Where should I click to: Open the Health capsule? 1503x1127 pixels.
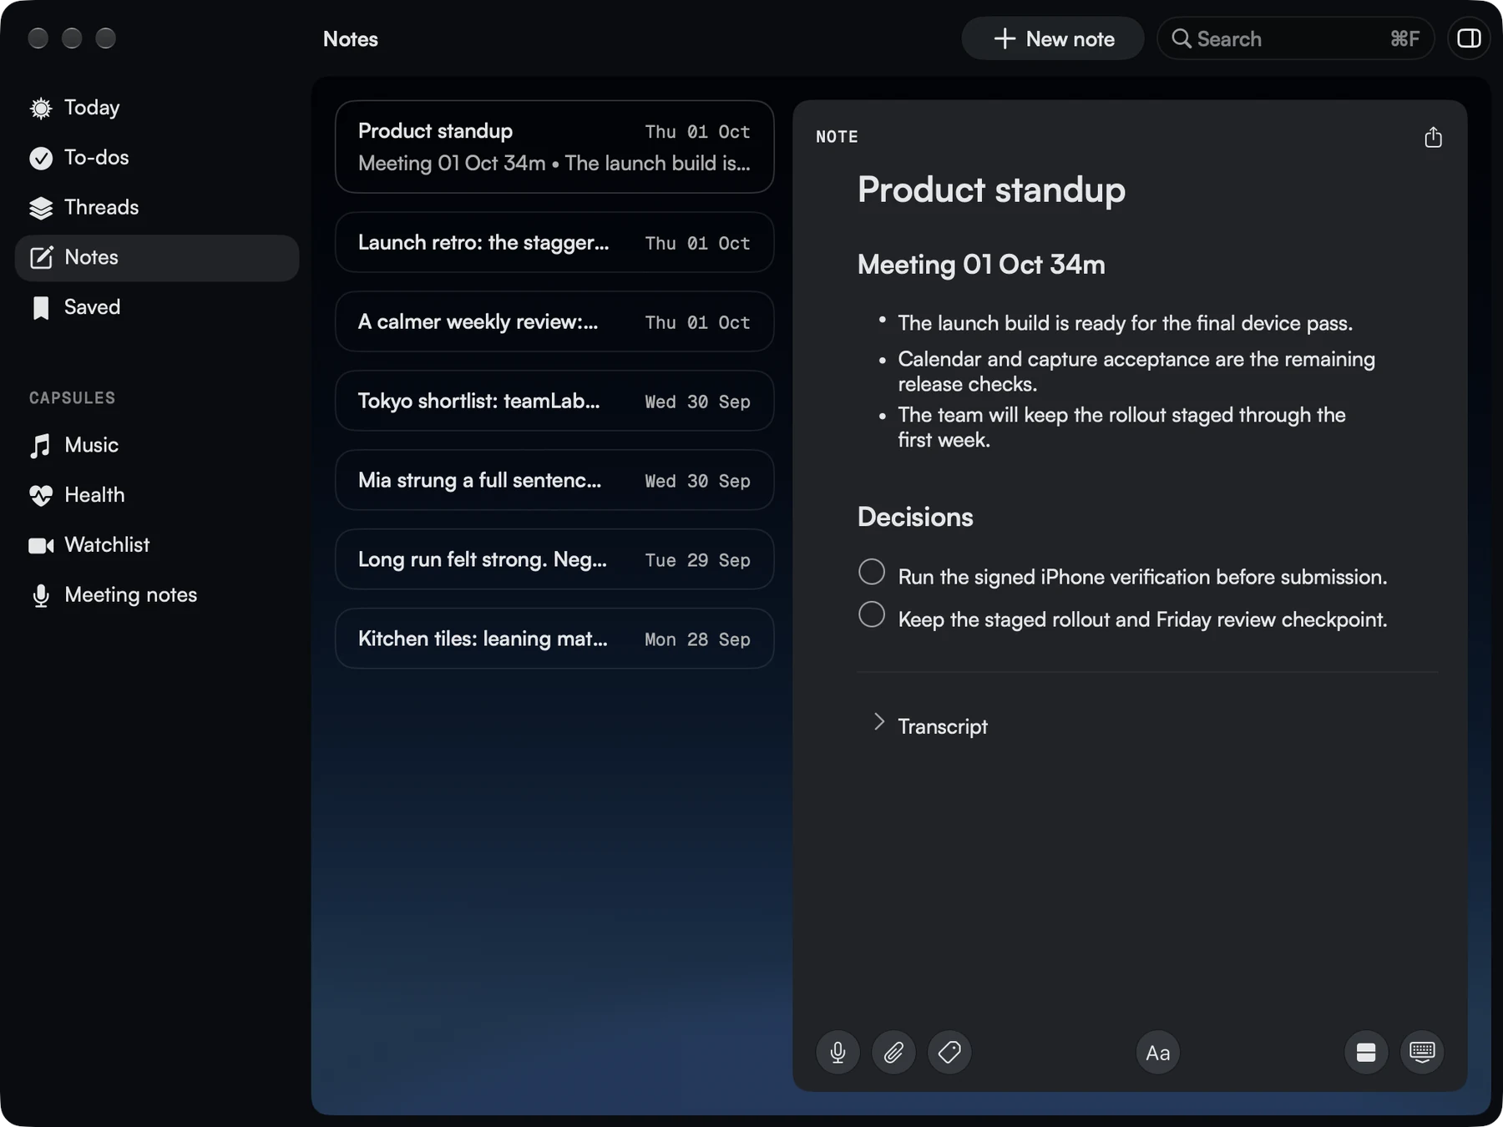pos(156,495)
